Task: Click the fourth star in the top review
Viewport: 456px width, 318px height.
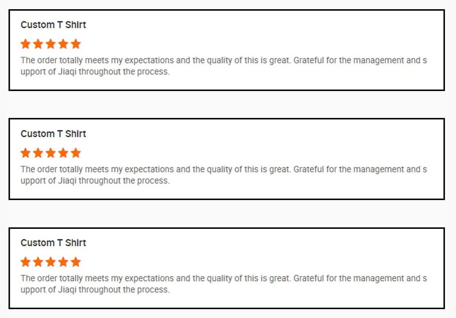Action: tap(63, 44)
